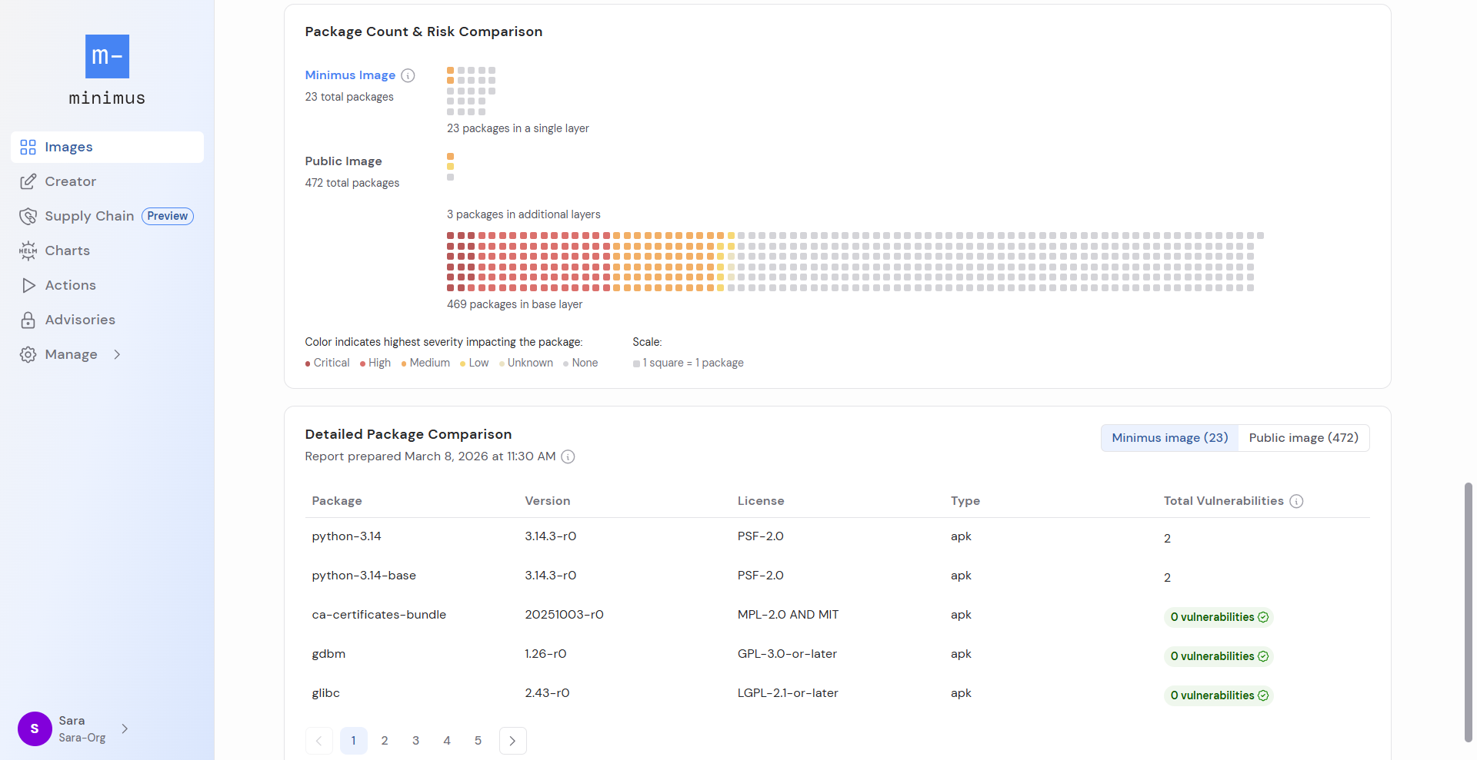Viewport: 1477px width, 760px height.
Task: Click version 20251003-r0 cell
Action: point(565,615)
